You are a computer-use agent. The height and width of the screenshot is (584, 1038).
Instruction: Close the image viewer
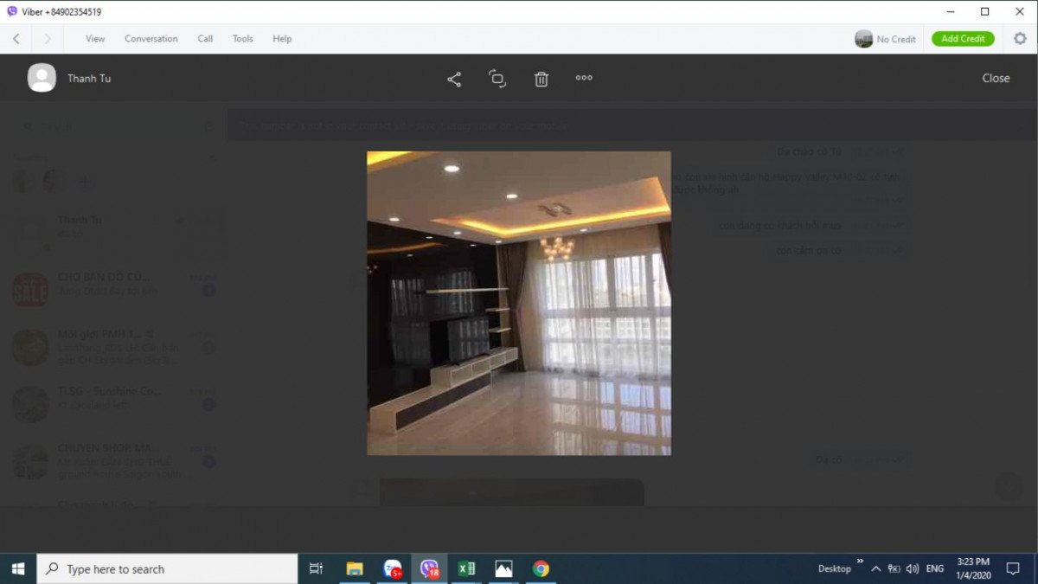(x=996, y=78)
